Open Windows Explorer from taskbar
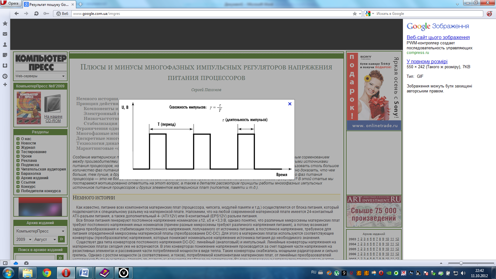 [x=28, y=273]
